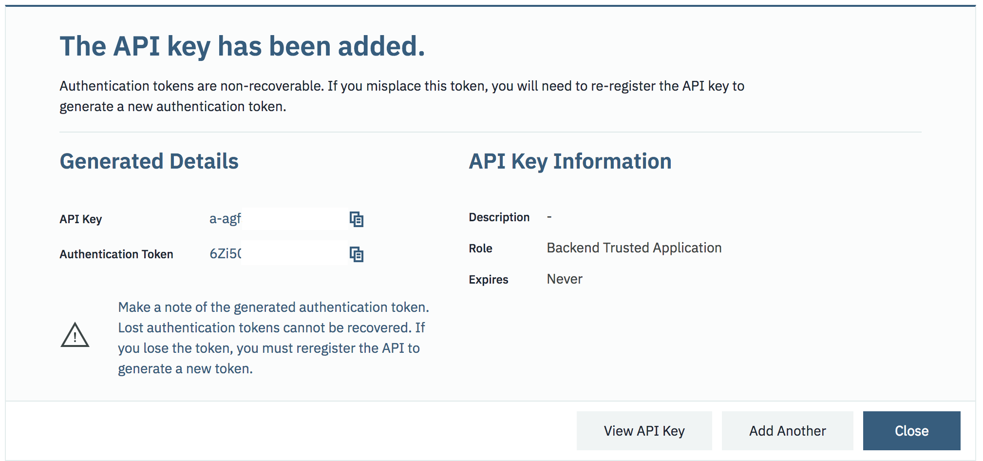Screen dimensions: 983x461
Task: Click the 'API key has been added' title
Action: click(x=242, y=46)
